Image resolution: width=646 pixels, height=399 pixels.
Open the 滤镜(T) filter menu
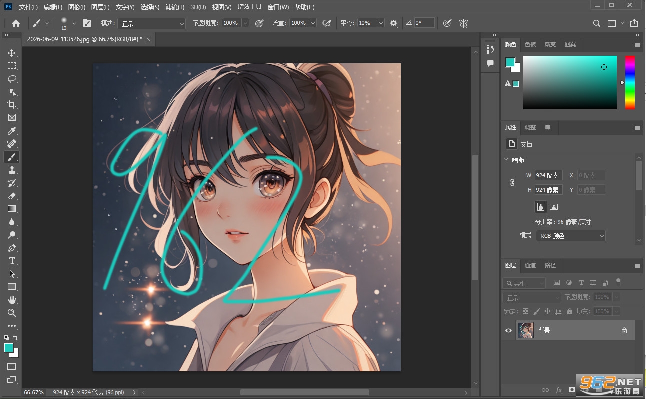click(x=175, y=7)
